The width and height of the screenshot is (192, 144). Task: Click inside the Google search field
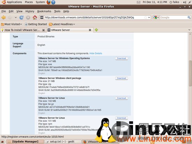(x=173, y=17)
